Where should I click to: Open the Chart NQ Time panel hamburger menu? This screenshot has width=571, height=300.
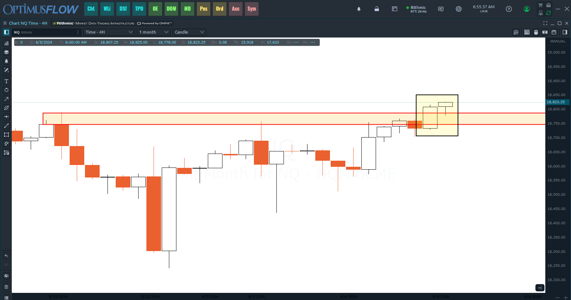5,23
